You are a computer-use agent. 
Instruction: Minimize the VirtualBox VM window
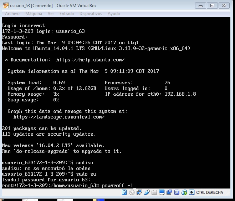[200, 6]
